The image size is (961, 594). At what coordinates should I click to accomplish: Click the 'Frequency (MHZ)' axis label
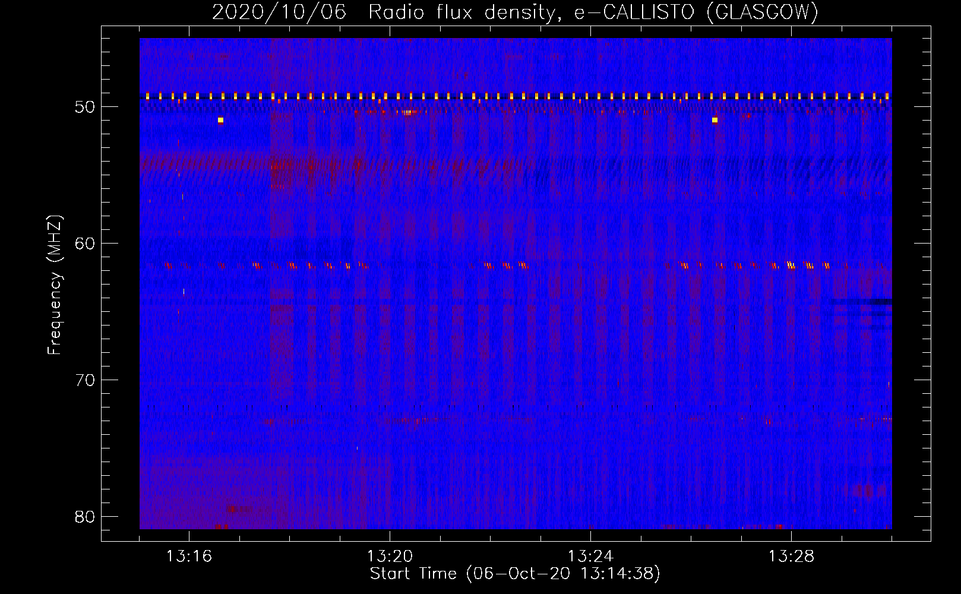pyautogui.click(x=55, y=285)
